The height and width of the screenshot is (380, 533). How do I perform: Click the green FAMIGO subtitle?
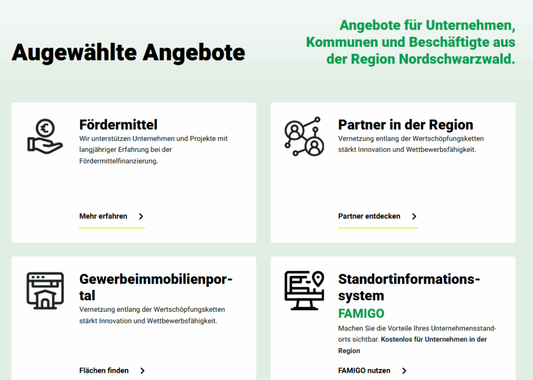[x=361, y=313]
